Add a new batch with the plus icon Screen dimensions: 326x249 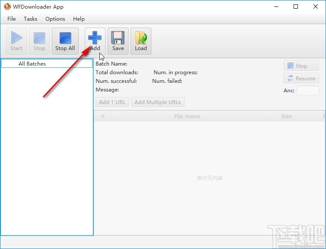[x=95, y=41]
